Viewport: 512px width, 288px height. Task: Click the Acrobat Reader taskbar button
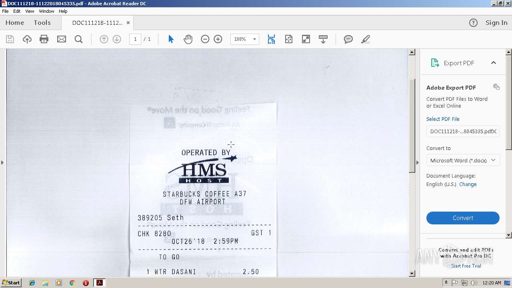[x=99, y=283]
